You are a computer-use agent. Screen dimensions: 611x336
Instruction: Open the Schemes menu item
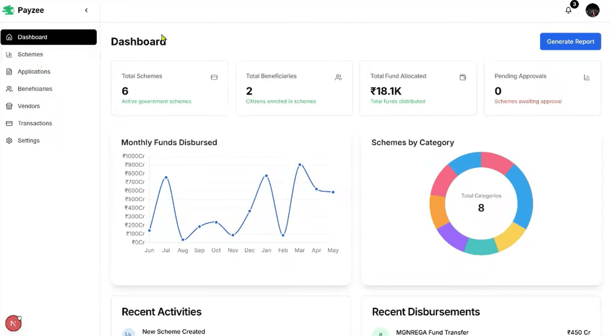tap(30, 54)
